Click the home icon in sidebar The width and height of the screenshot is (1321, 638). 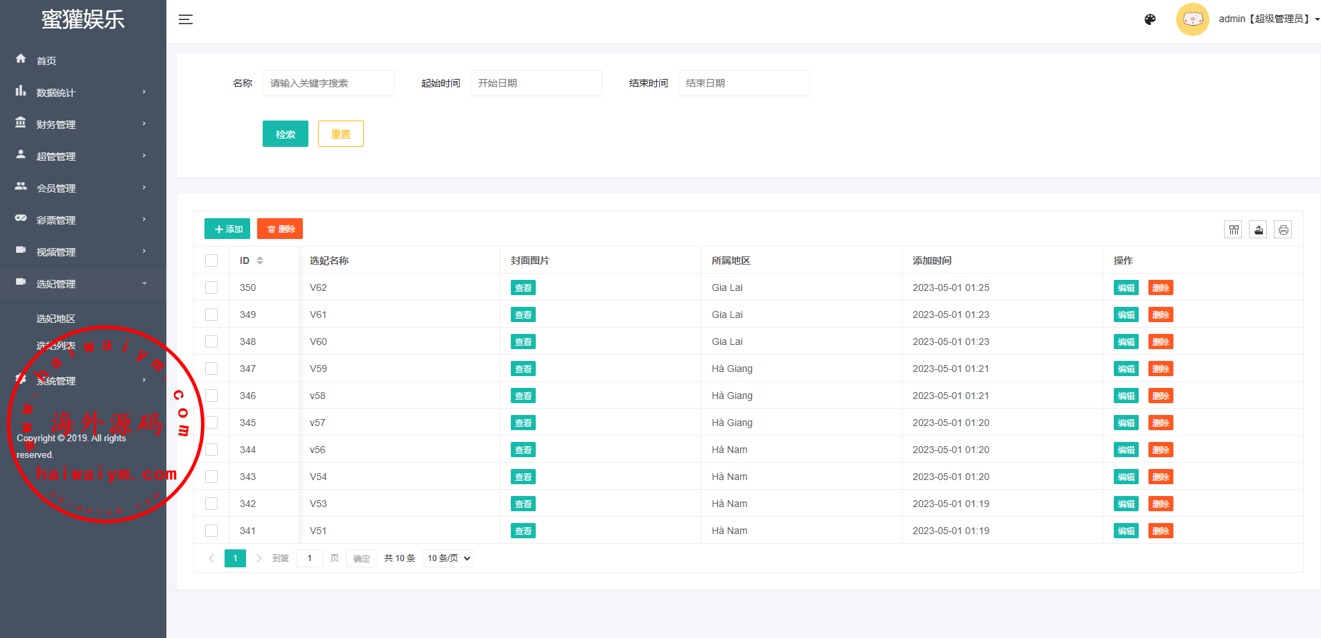(x=21, y=60)
